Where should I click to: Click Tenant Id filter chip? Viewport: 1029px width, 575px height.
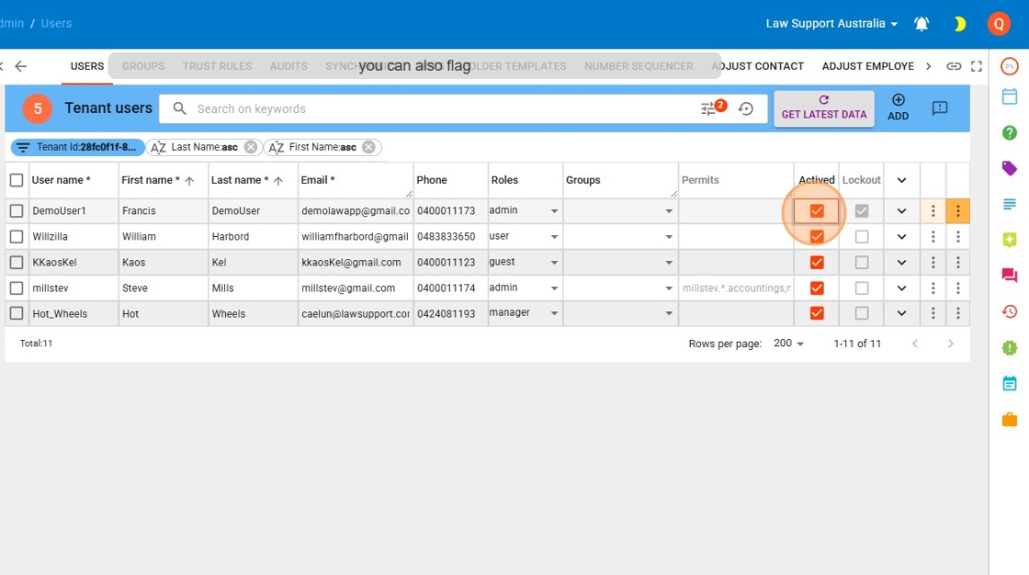[78, 147]
